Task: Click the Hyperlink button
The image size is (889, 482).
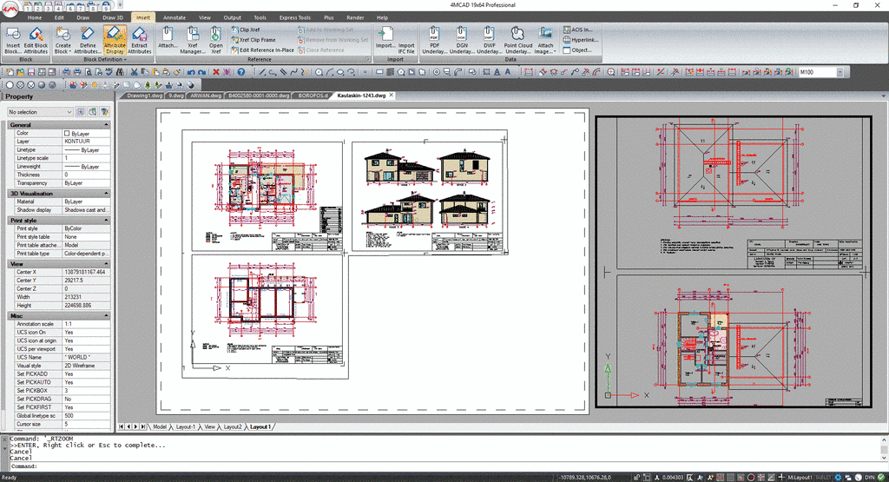Action: (583, 40)
